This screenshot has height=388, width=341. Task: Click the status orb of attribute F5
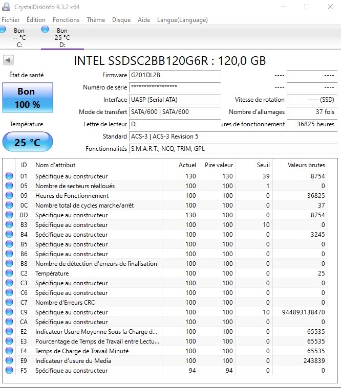[9, 371]
